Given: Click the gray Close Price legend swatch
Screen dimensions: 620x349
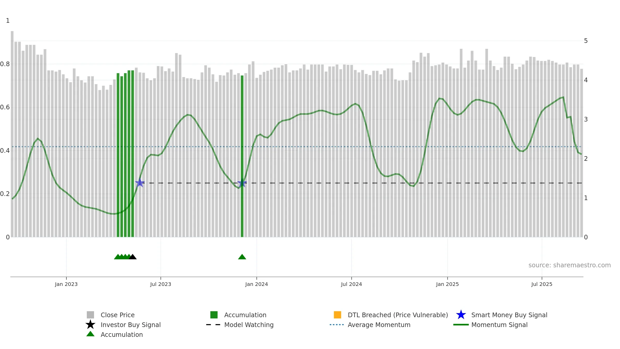Looking at the screenshot, I should coord(90,315).
